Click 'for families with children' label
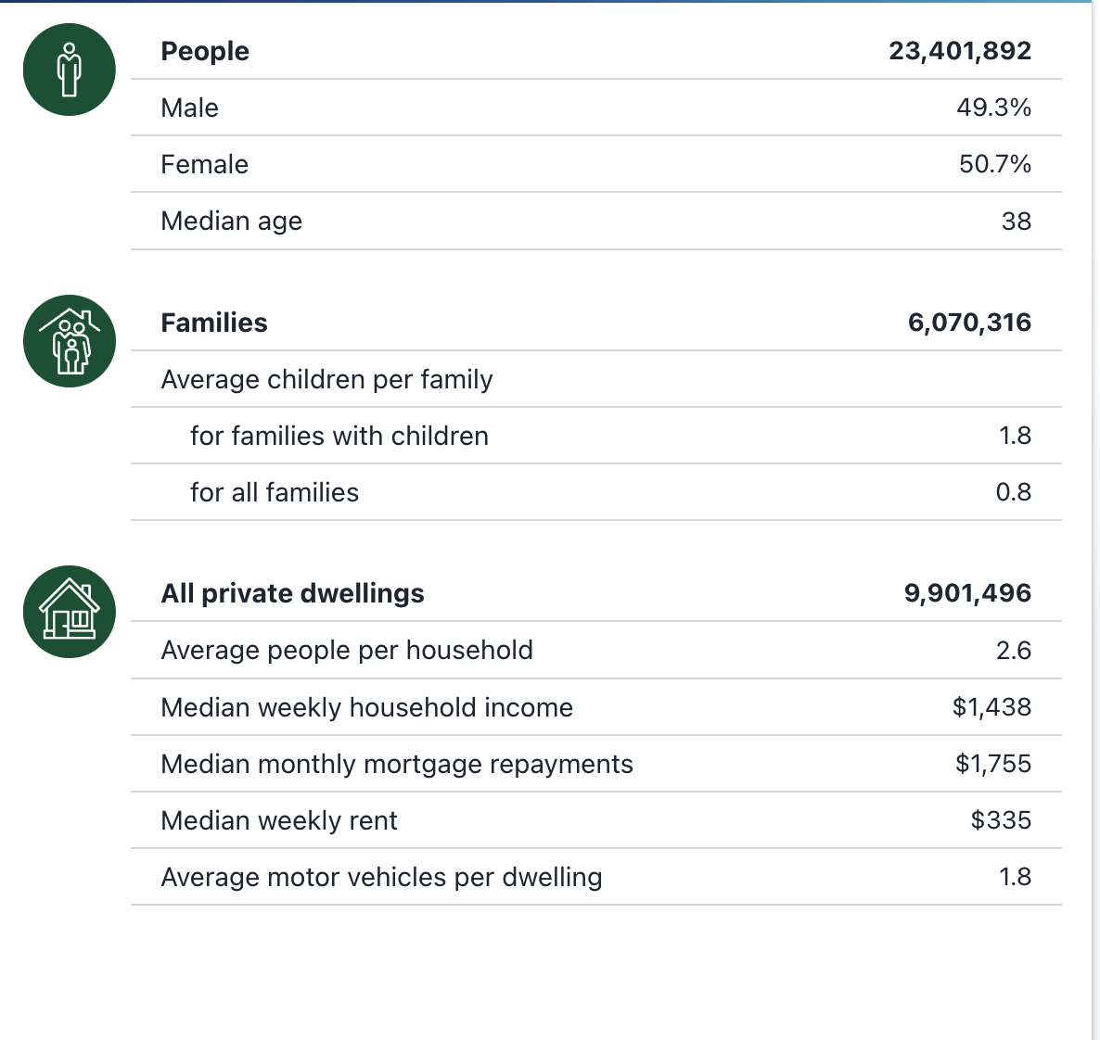 point(339,437)
